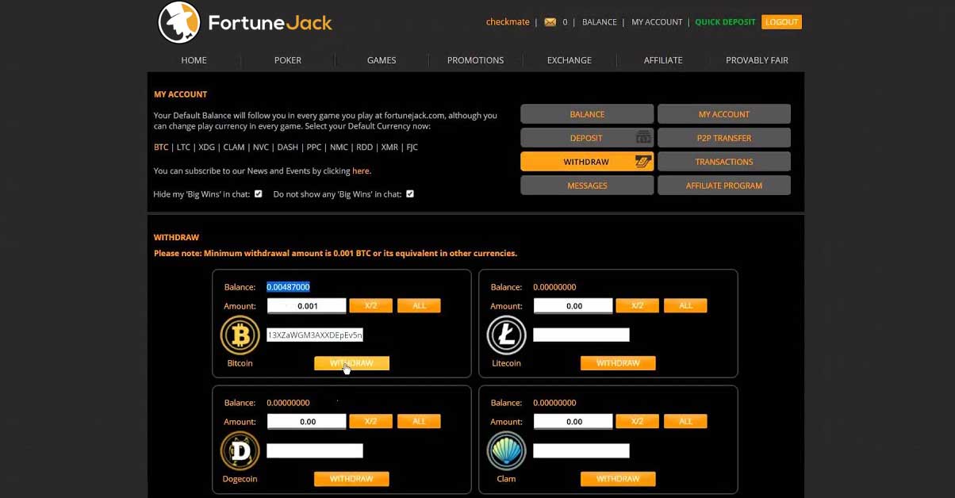Set LTC as default currency
Screen dimensions: 955x498
[183, 147]
